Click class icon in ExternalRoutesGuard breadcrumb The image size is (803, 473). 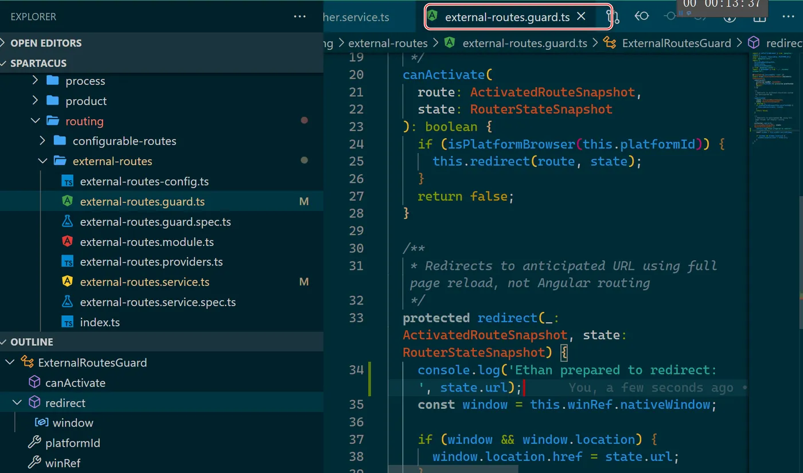coord(610,42)
